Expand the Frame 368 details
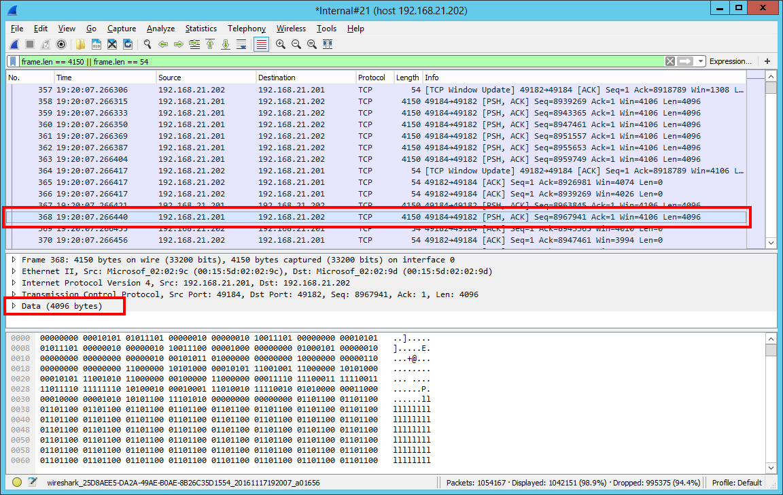The width and height of the screenshot is (783, 495). coord(14,260)
